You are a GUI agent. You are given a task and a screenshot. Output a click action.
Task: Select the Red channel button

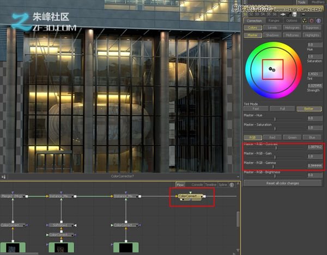tap(272, 138)
